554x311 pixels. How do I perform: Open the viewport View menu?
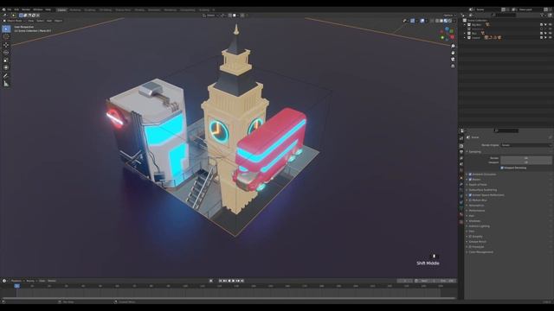pos(31,21)
